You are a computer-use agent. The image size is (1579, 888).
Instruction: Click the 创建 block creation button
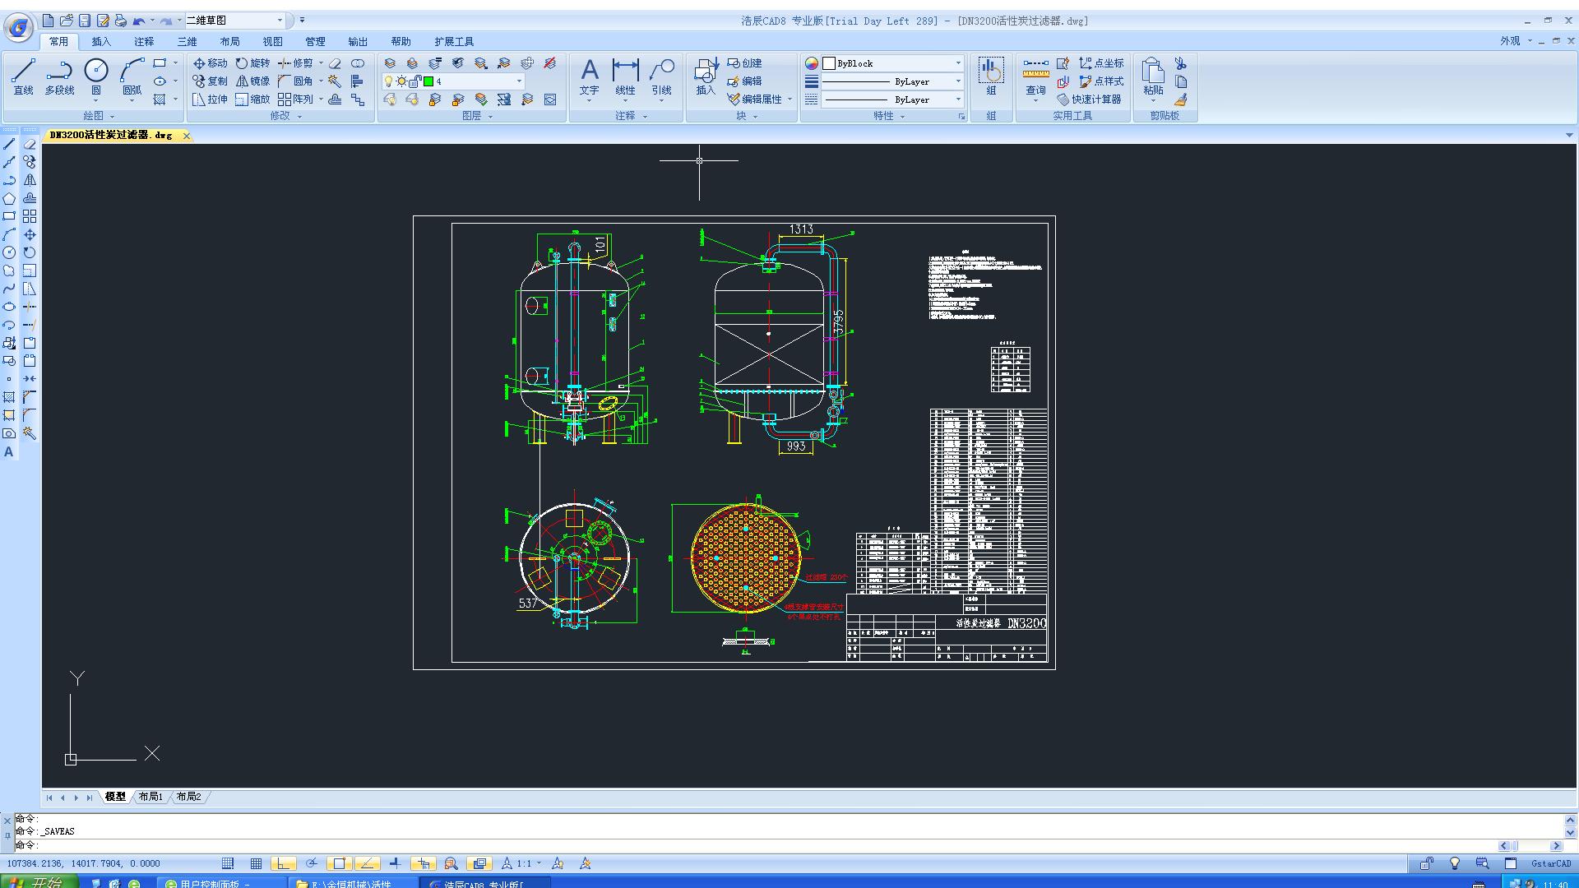748,62
